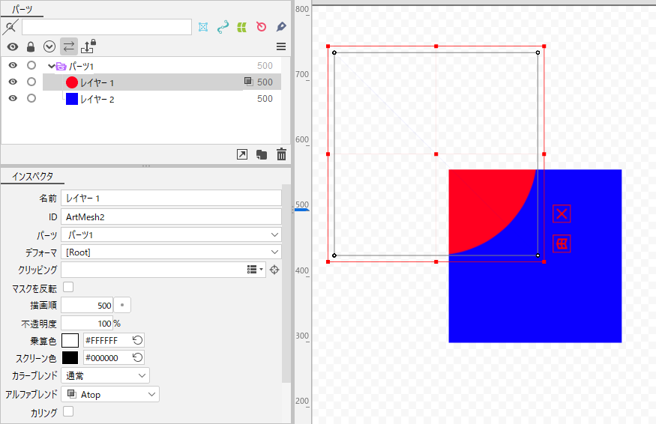This screenshot has height=424, width=656.
Task: Reset the multiply color value
Action: [138, 340]
